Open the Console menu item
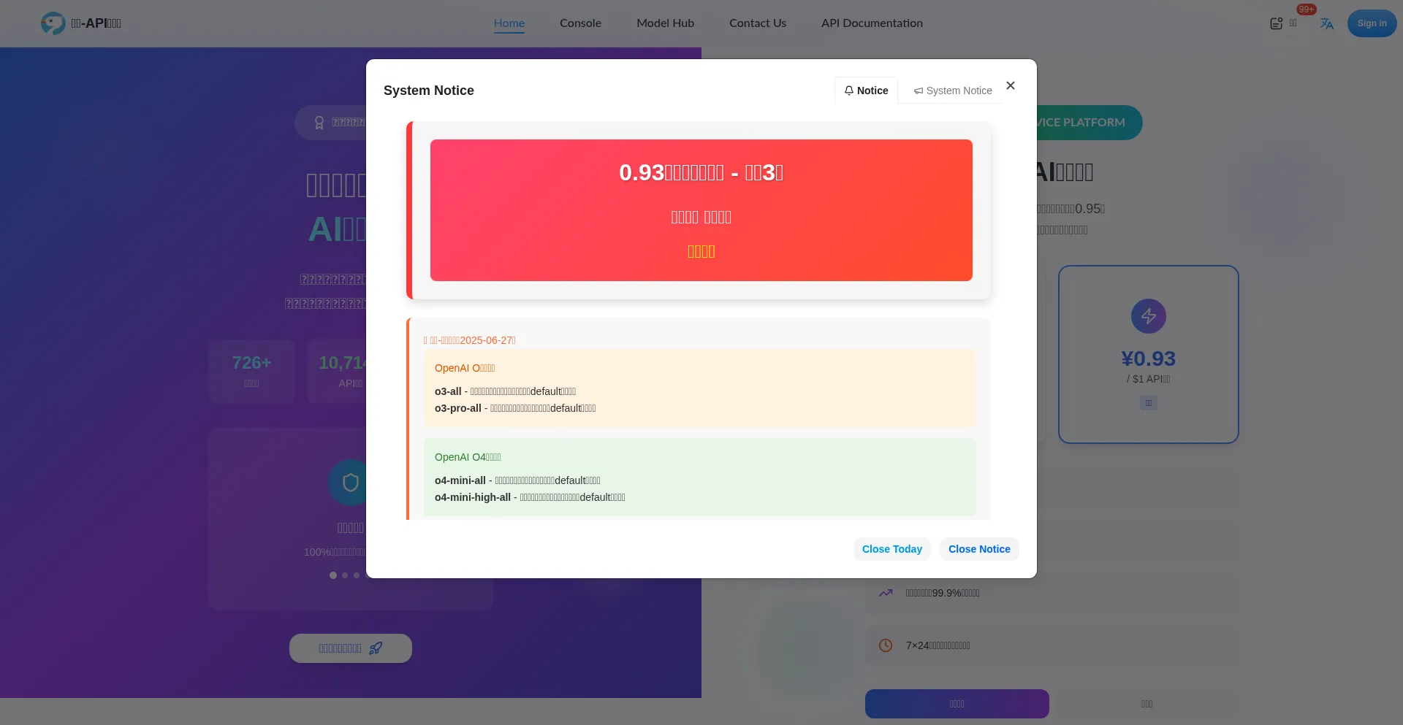 [x=580, y=23]
